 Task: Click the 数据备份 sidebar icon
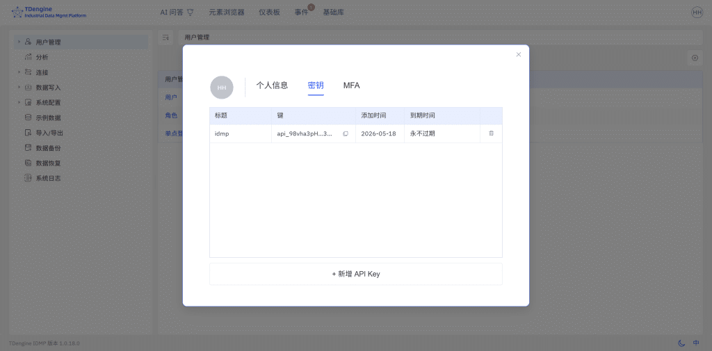[x=28, y=148]
